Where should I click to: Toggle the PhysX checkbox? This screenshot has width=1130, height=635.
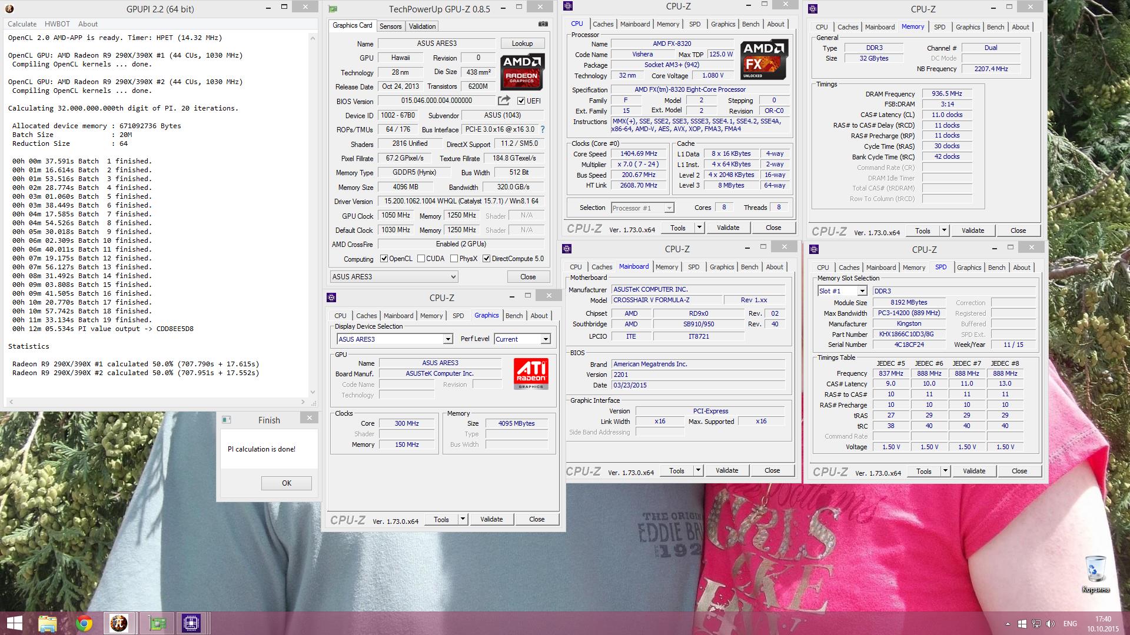454,259
